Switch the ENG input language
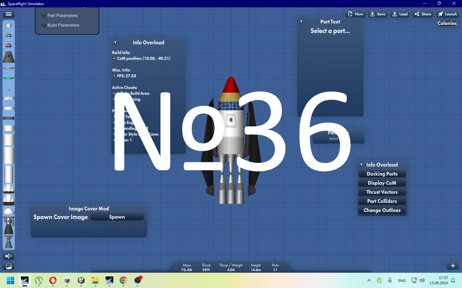 [x=402, y=281]
